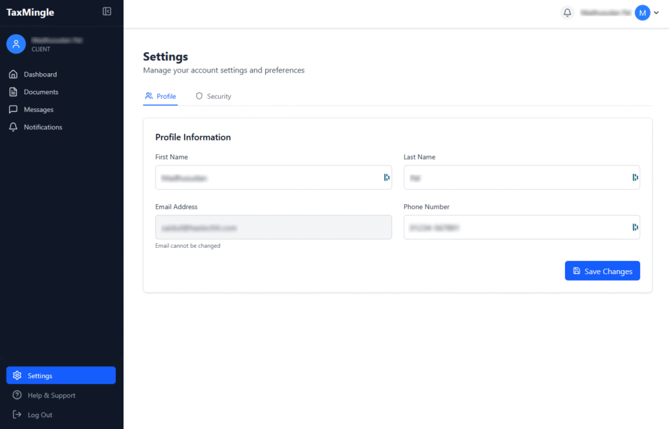Click the Dashboard home icon
The image size is (669, 429).
tap(13, 75)
